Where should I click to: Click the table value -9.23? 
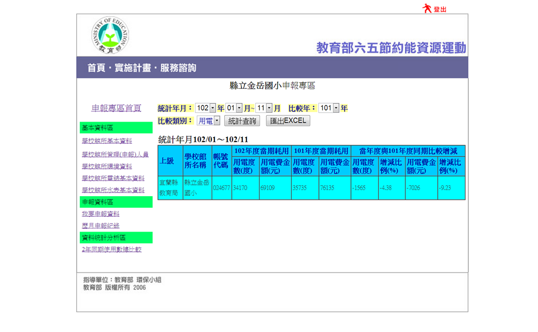445,188
